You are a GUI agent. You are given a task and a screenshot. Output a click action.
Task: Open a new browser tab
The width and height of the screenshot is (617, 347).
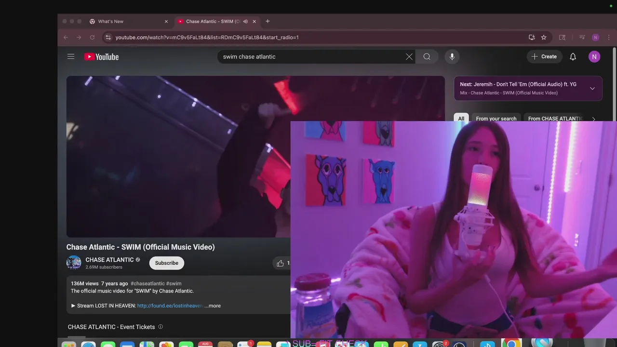[x=268, y=21]
